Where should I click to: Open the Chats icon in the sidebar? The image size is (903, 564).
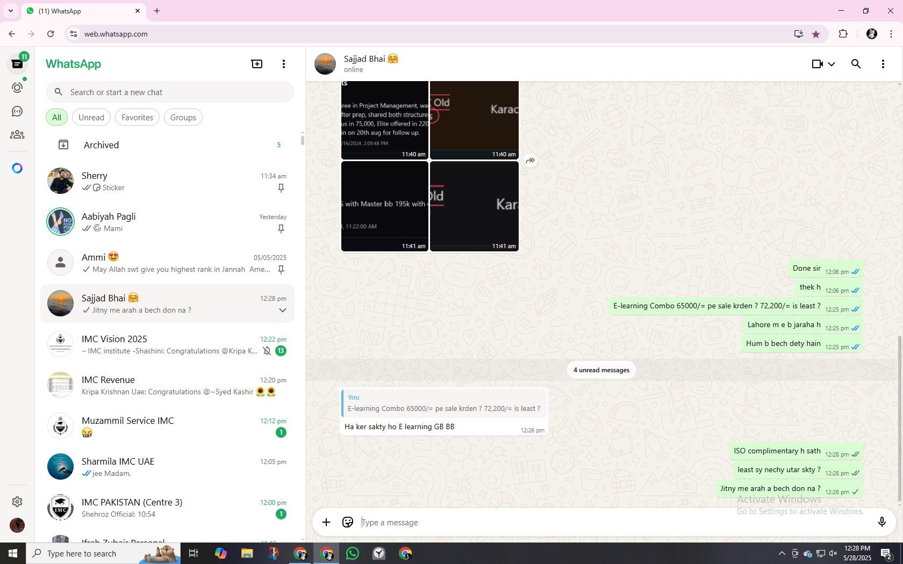pos(17,64)
